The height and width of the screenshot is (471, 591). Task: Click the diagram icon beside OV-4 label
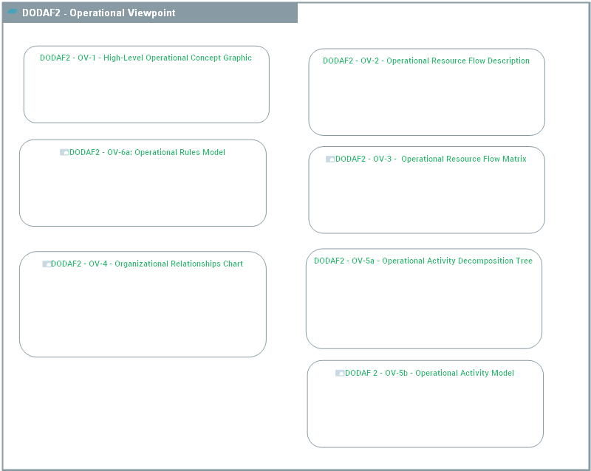tap(47, 264)
